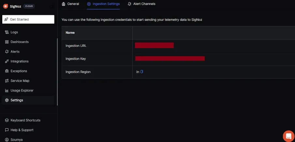Click the user avatar icon beside Soumya
Viewport: 295px width, 142px height.
7,140
